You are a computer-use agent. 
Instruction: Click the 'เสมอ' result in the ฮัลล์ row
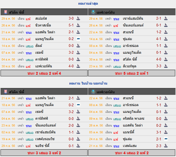point(30,46)
